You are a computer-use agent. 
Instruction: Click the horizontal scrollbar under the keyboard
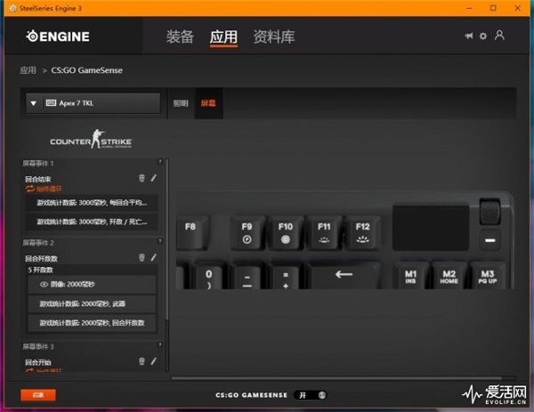[336, 378]
